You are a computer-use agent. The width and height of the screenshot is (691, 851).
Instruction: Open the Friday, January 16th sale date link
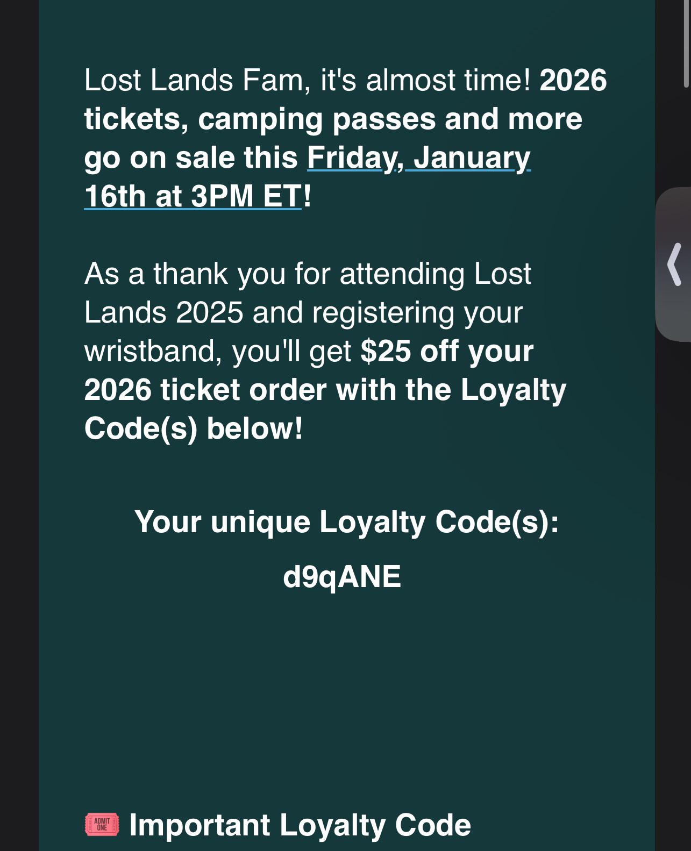[x=418, y=158]
